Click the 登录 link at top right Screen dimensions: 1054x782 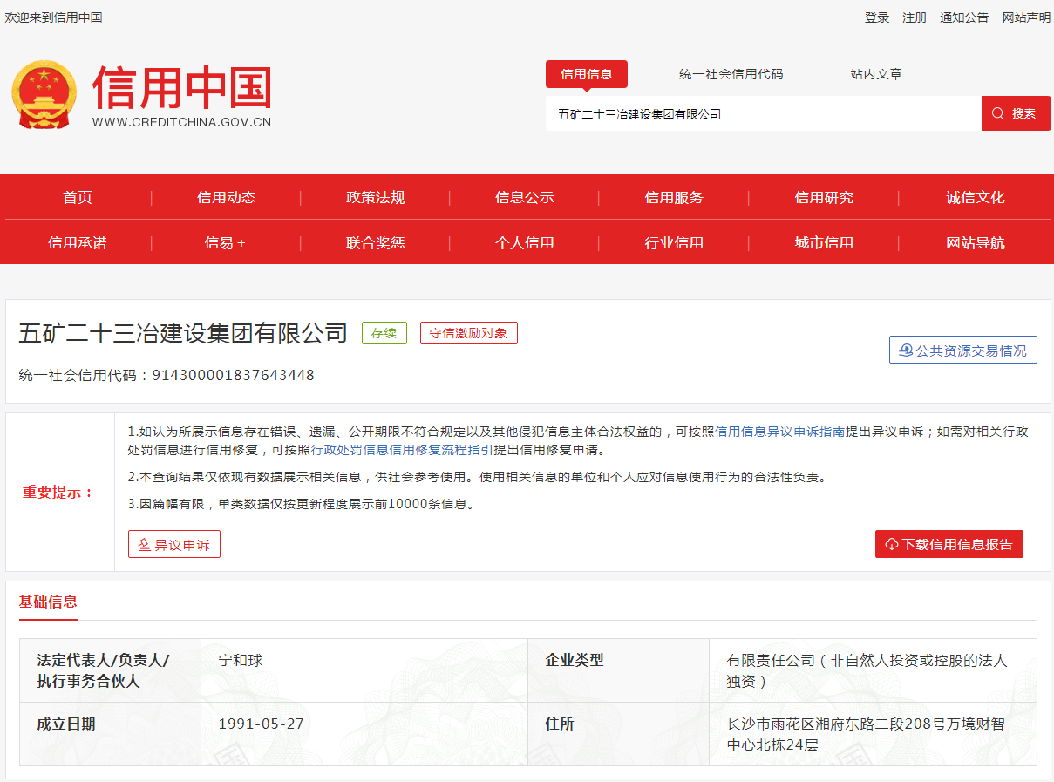coord(876,17)
